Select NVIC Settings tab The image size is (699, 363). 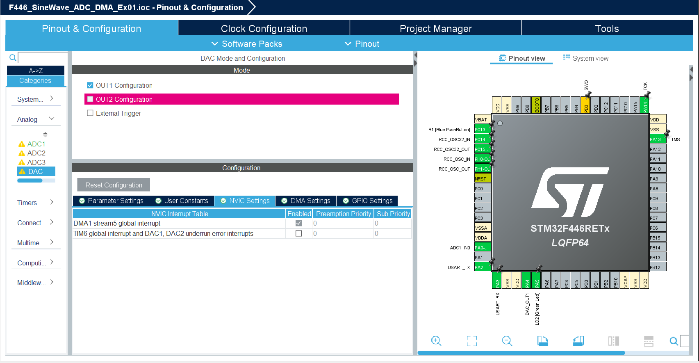click(245, 201)
